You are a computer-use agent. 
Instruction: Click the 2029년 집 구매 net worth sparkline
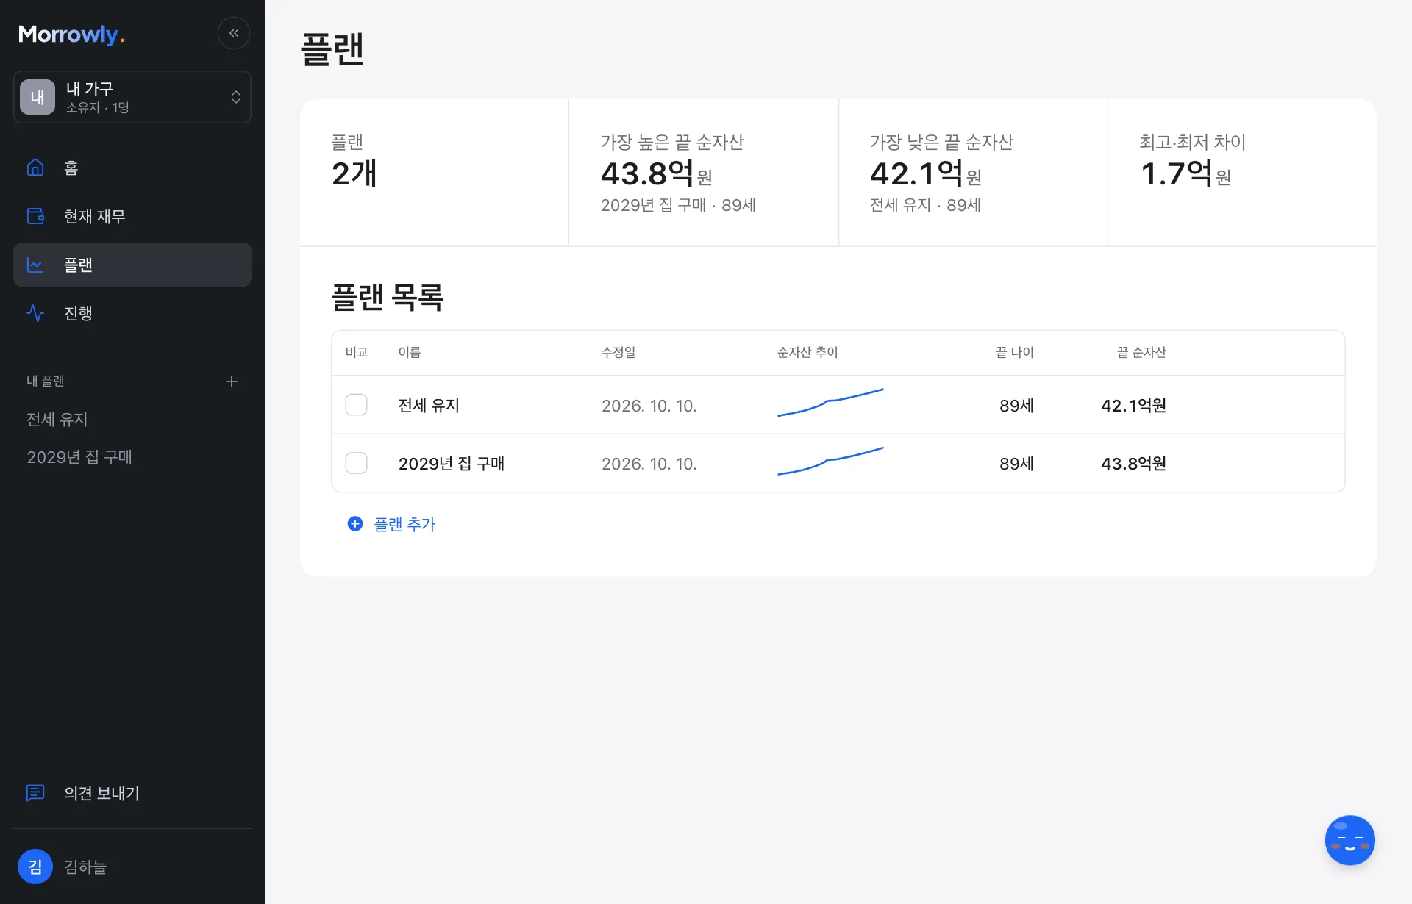[830, 461]
